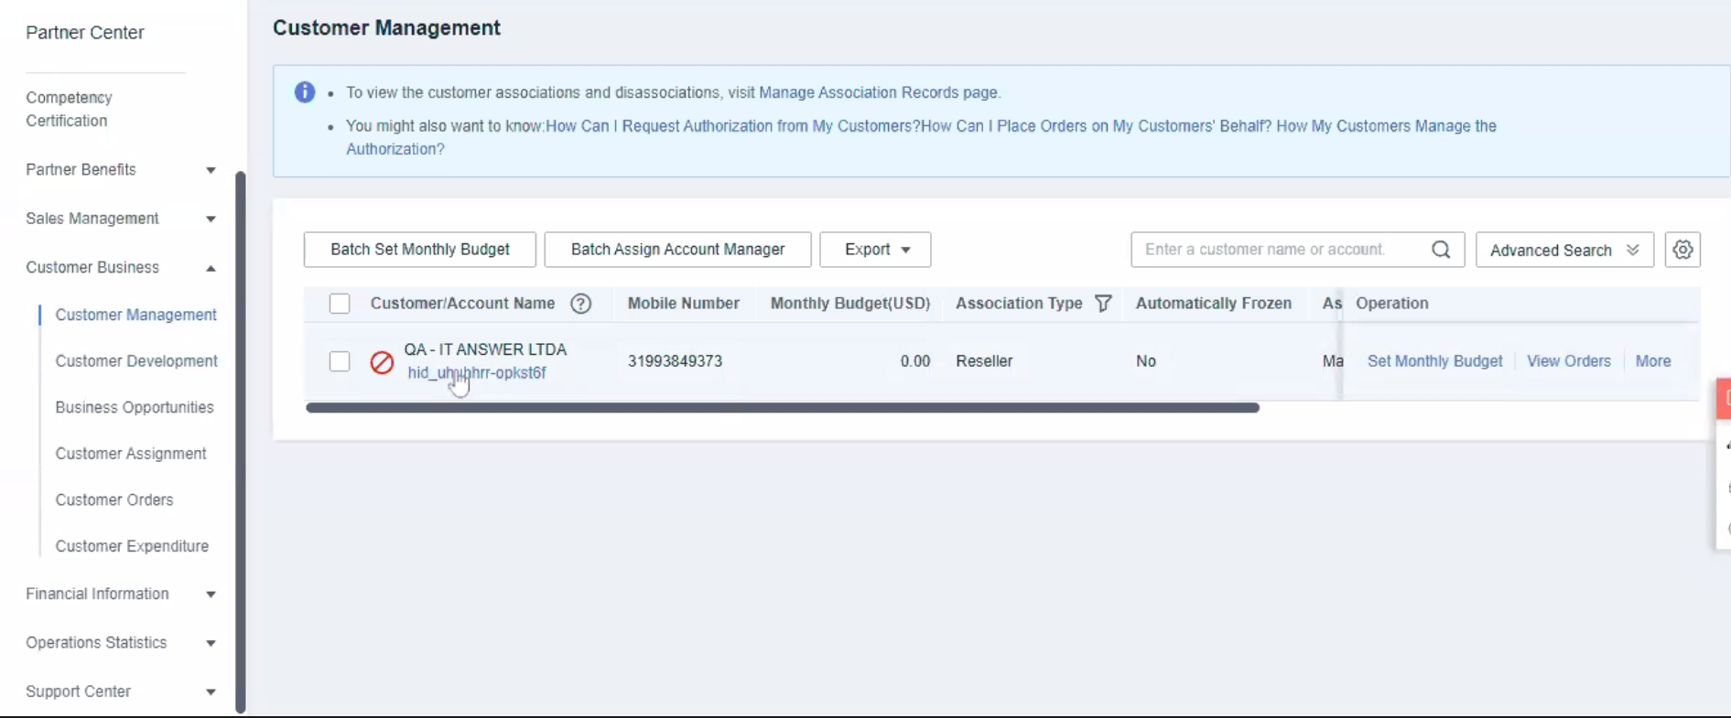Click the red frozen status icon
The width and height of the screenshot is (1731, 718).
382,362
